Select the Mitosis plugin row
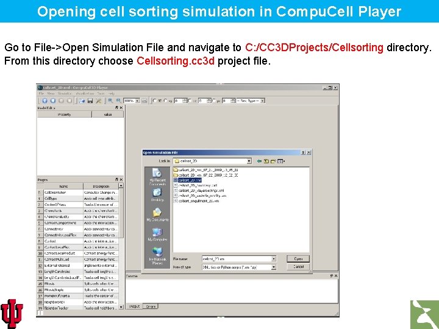The width and height of the screenshot is (439, 329). [x=78, y=284]
